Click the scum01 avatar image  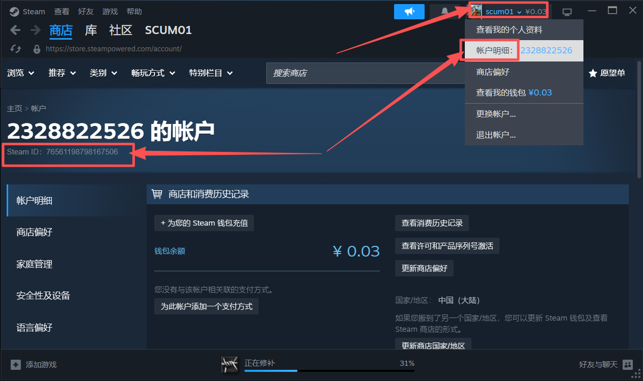point(476,11)
